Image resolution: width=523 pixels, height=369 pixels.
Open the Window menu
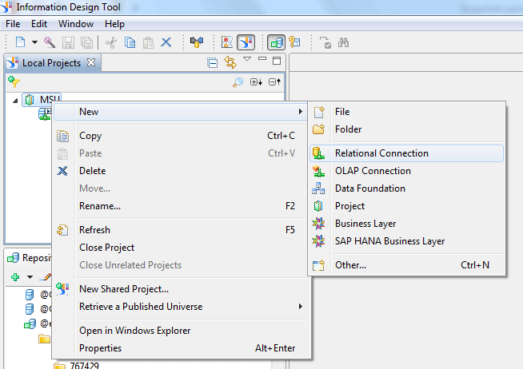click(x=76, y=24)
